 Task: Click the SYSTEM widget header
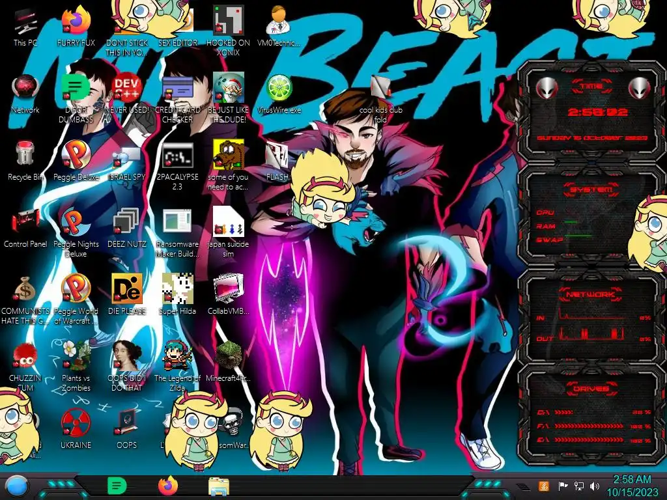pyautogui.click(x=591, y=189)
